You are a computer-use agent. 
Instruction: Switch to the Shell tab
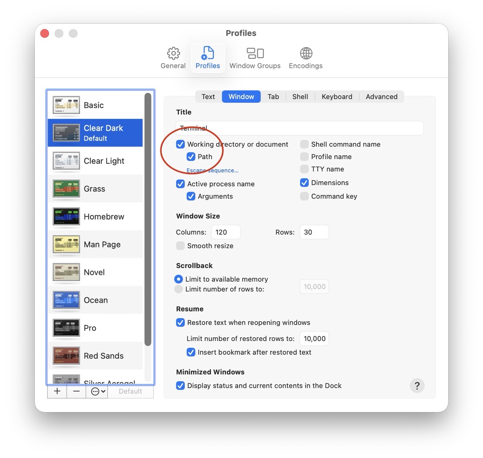pyautogui.click(x=300, y=97)
